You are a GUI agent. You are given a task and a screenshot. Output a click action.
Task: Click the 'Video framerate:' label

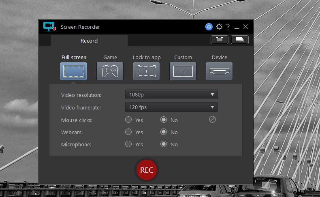tap(81, 107)
